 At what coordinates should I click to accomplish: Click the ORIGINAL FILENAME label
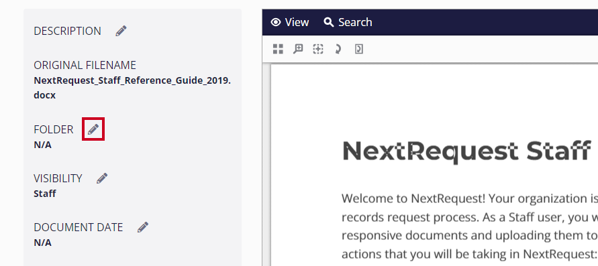point(85,66)
